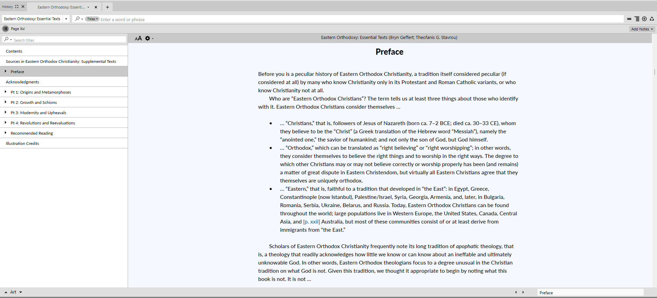657x298 pixels.
Task: Select Acknowledgments in the contents list
Action: [x=23, y=82]
